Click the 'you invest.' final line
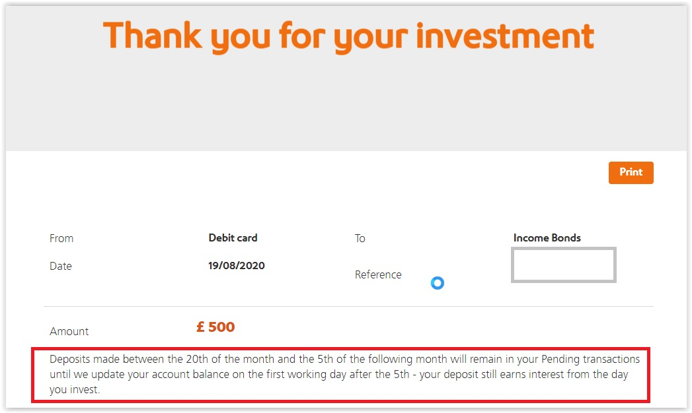Image resolution: width=692 pixels, height=413 pixels. 74,390
